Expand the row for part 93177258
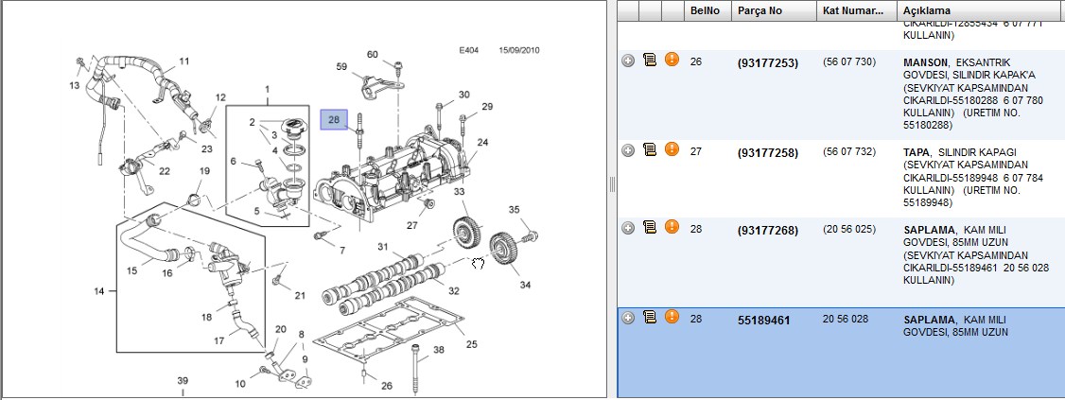This screenshot has width=1065, height=400. pyautogui.click(x=628, y=150)
